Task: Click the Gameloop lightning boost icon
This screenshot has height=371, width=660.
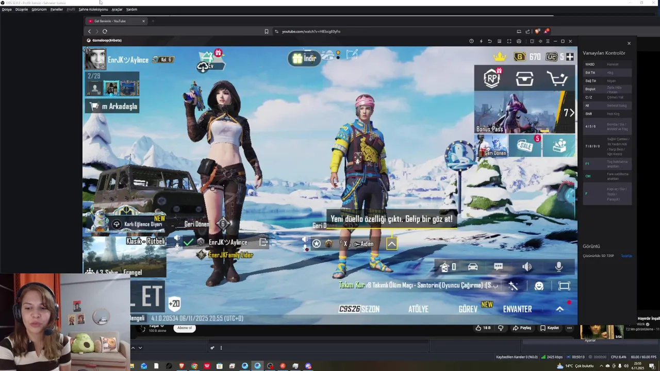Action: [x=481, y=41]
